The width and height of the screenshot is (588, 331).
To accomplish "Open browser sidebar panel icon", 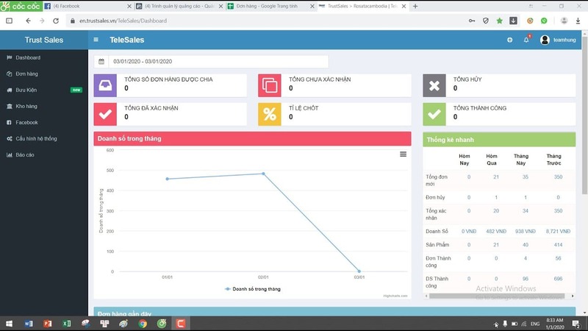I will pyautogui.click(x=9, y=21).
